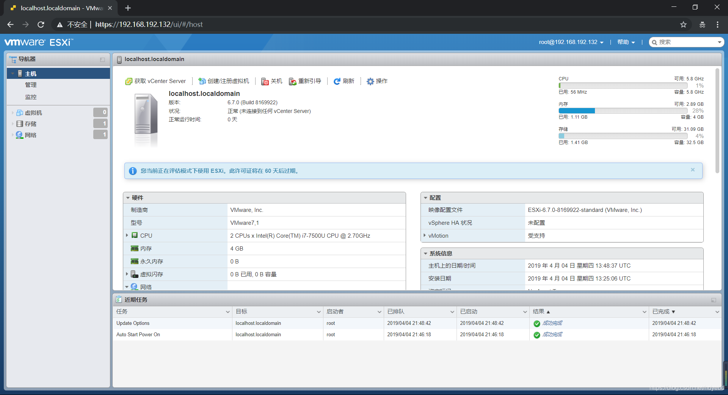
Task: Click the red shut down host icon
Action: [x=265, y=81]
